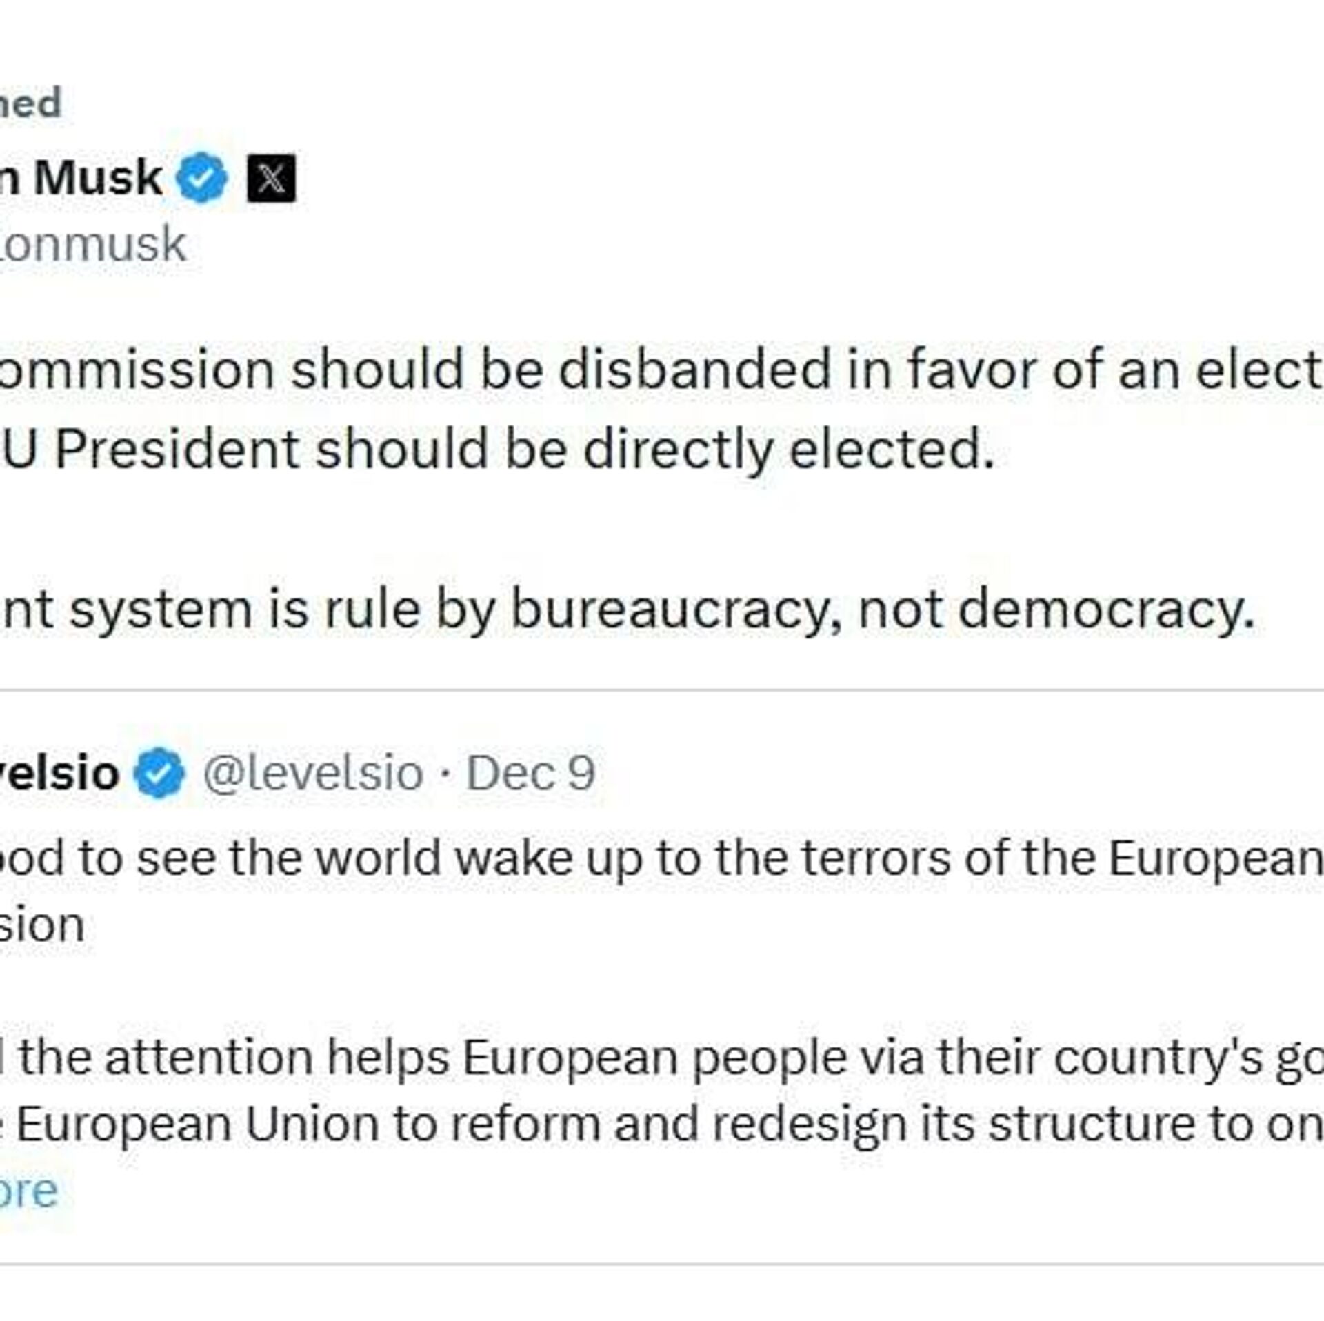Image resolution: width=1324 pixels, height=1321 pixels.
Task: Open quoted post at 'world wake up' line
Action: click(x=661, y=858)
